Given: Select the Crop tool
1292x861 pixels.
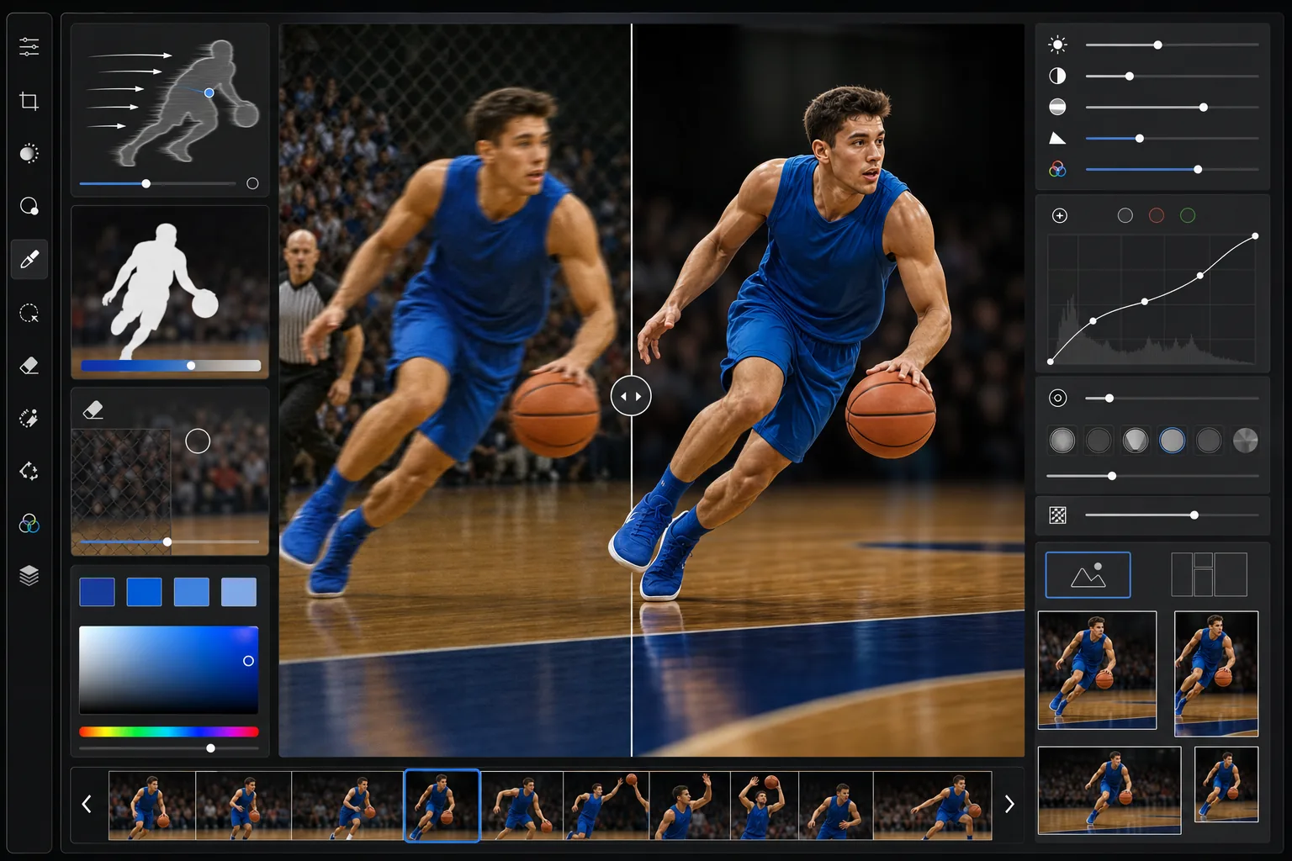Looking at the screenshot, I should point(29,101).
